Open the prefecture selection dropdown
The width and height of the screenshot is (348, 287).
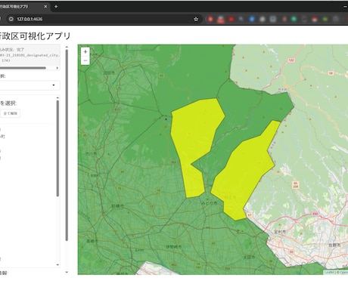coord(30,85)
